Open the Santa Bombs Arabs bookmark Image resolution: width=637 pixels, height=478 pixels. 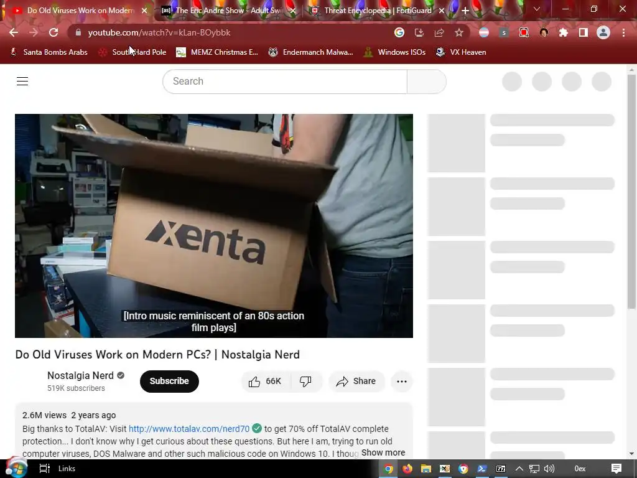coord(49,52)
